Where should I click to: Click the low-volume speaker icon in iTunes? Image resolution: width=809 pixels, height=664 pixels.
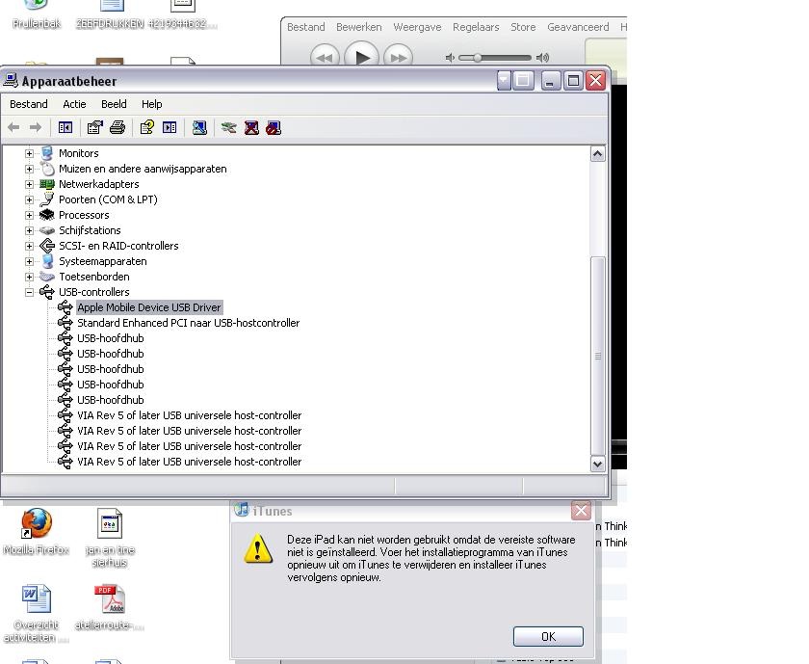[x=451, y=57]
